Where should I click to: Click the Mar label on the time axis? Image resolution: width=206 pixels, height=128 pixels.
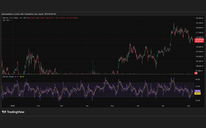[x=62, y=106]
